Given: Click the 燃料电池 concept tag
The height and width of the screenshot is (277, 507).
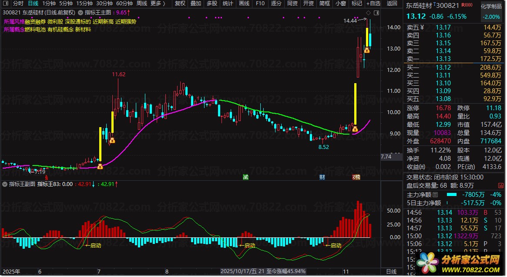Looking at the screenshot, I should click(x=35, y=30).
